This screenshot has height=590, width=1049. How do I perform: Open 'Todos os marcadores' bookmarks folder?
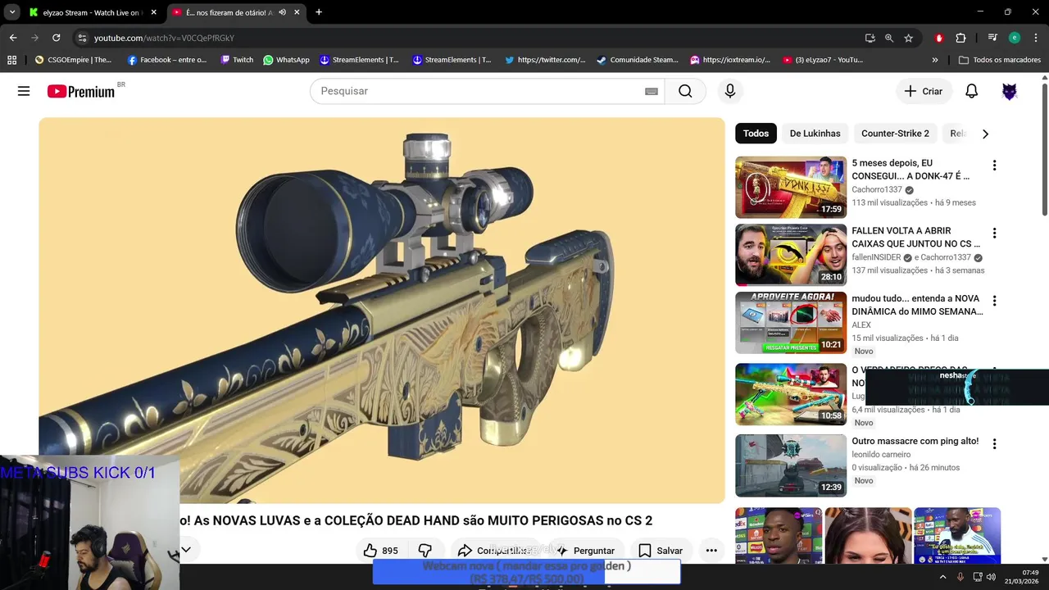[1000, 60]
